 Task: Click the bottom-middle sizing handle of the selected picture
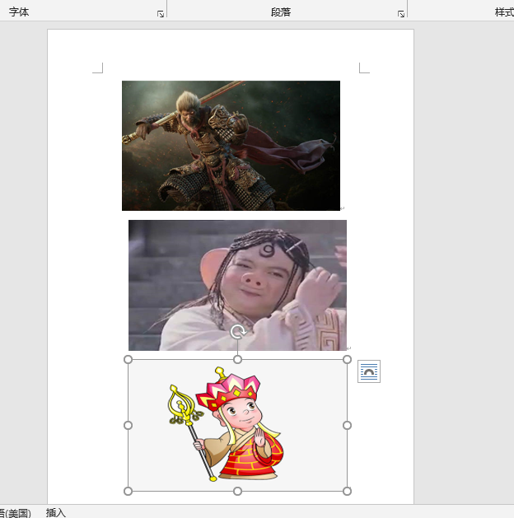(237, 492)
